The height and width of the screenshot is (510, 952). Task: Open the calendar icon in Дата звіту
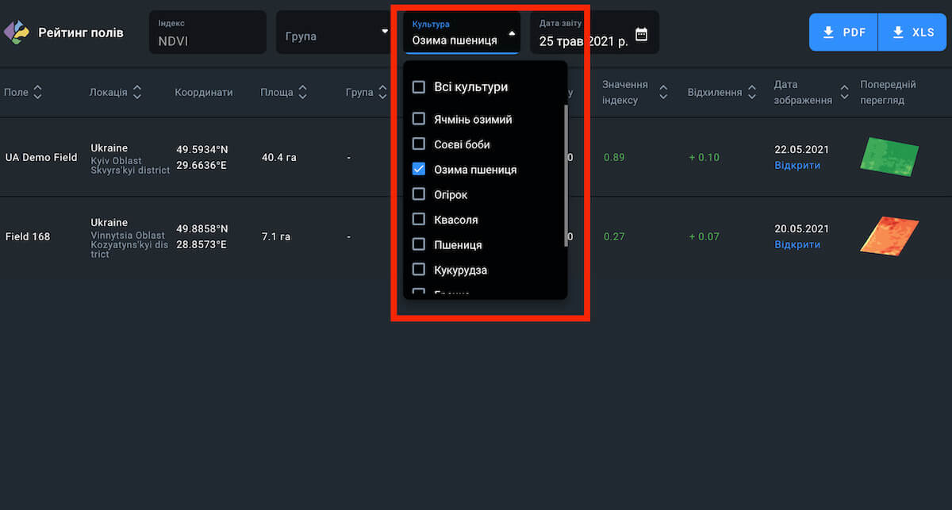642,34
